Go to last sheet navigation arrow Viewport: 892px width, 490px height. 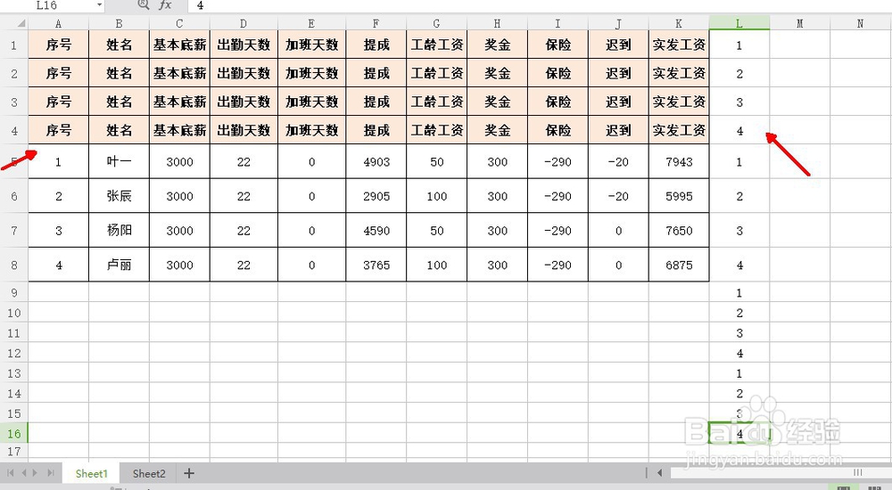point(51,472)
